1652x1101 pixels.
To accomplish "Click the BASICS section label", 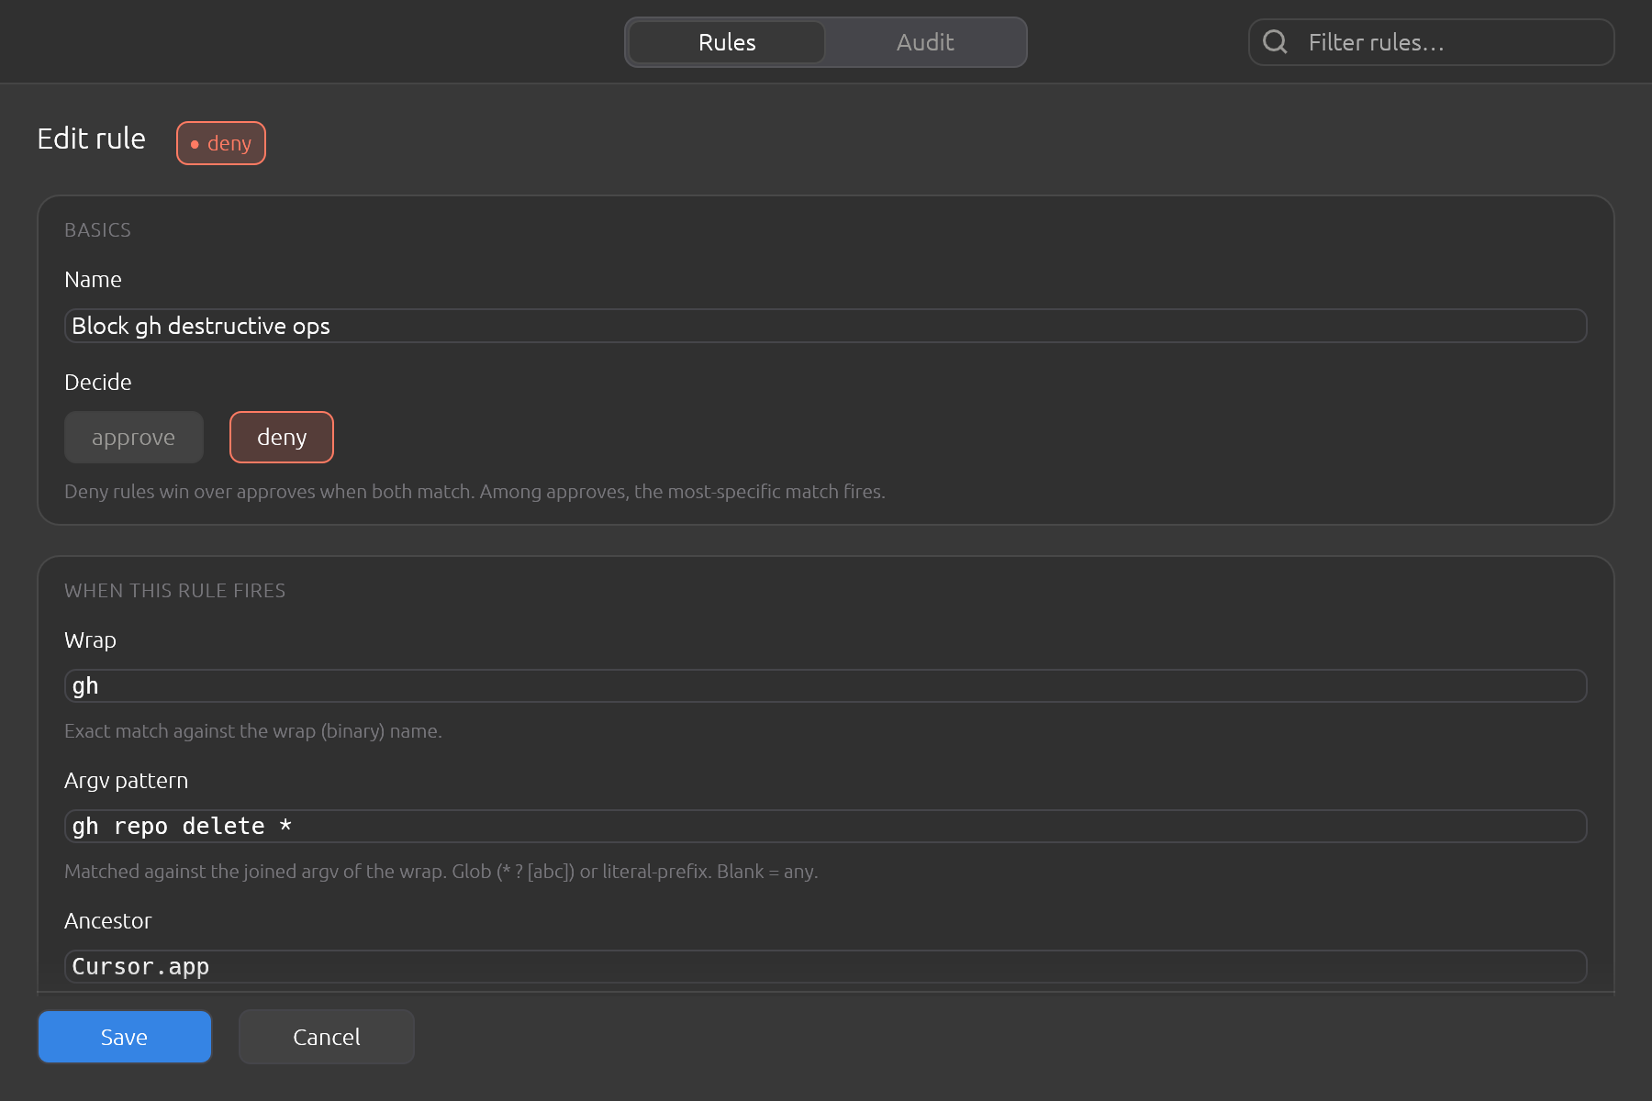I will point(98,230).
